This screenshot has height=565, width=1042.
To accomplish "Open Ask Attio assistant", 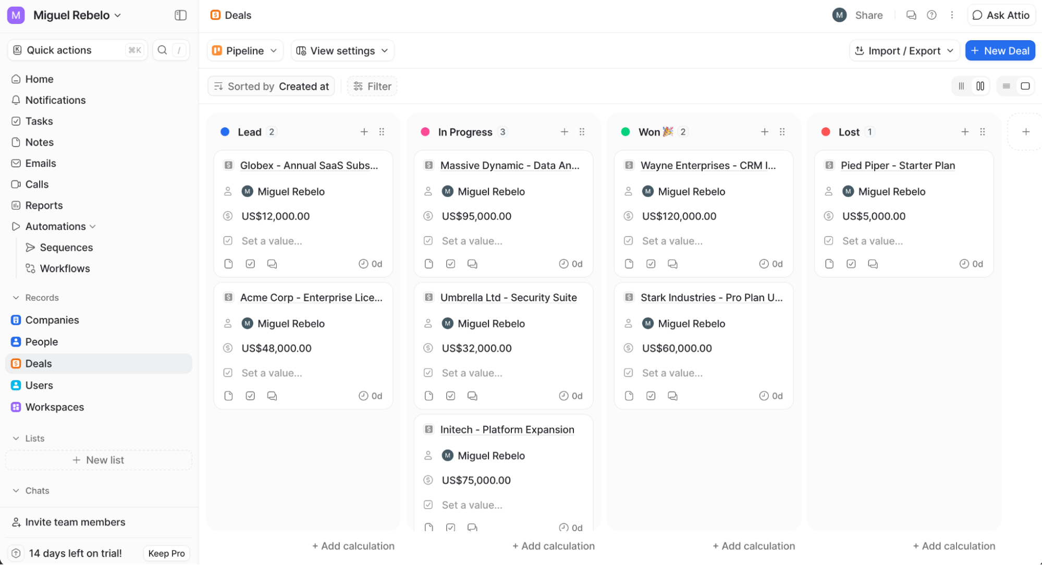I will click(1001, 15).
